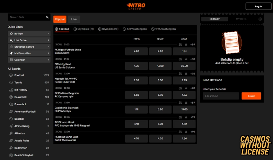Screen dimensions: 273x160
Task: Click the Beach Volleyball icon
Action: (x=11, y=155)
